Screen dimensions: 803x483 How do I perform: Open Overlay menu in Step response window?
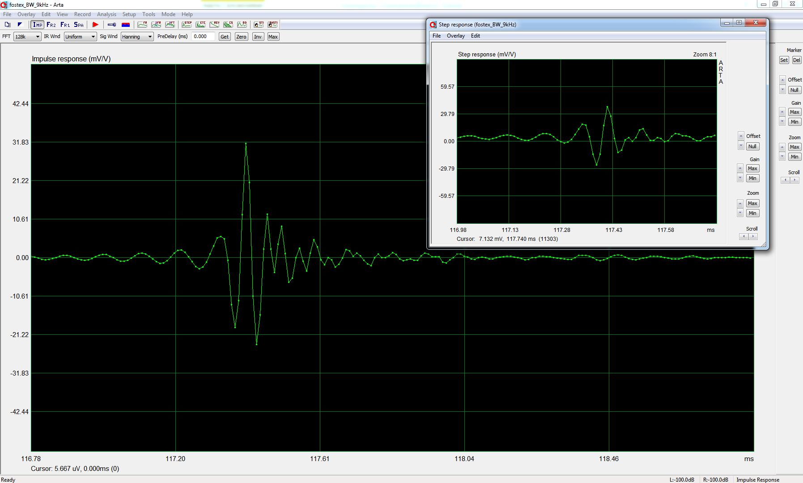(455, 36)
